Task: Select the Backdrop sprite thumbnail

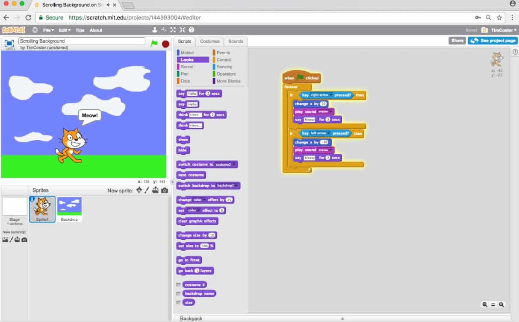Action: (x=69, y=209)
